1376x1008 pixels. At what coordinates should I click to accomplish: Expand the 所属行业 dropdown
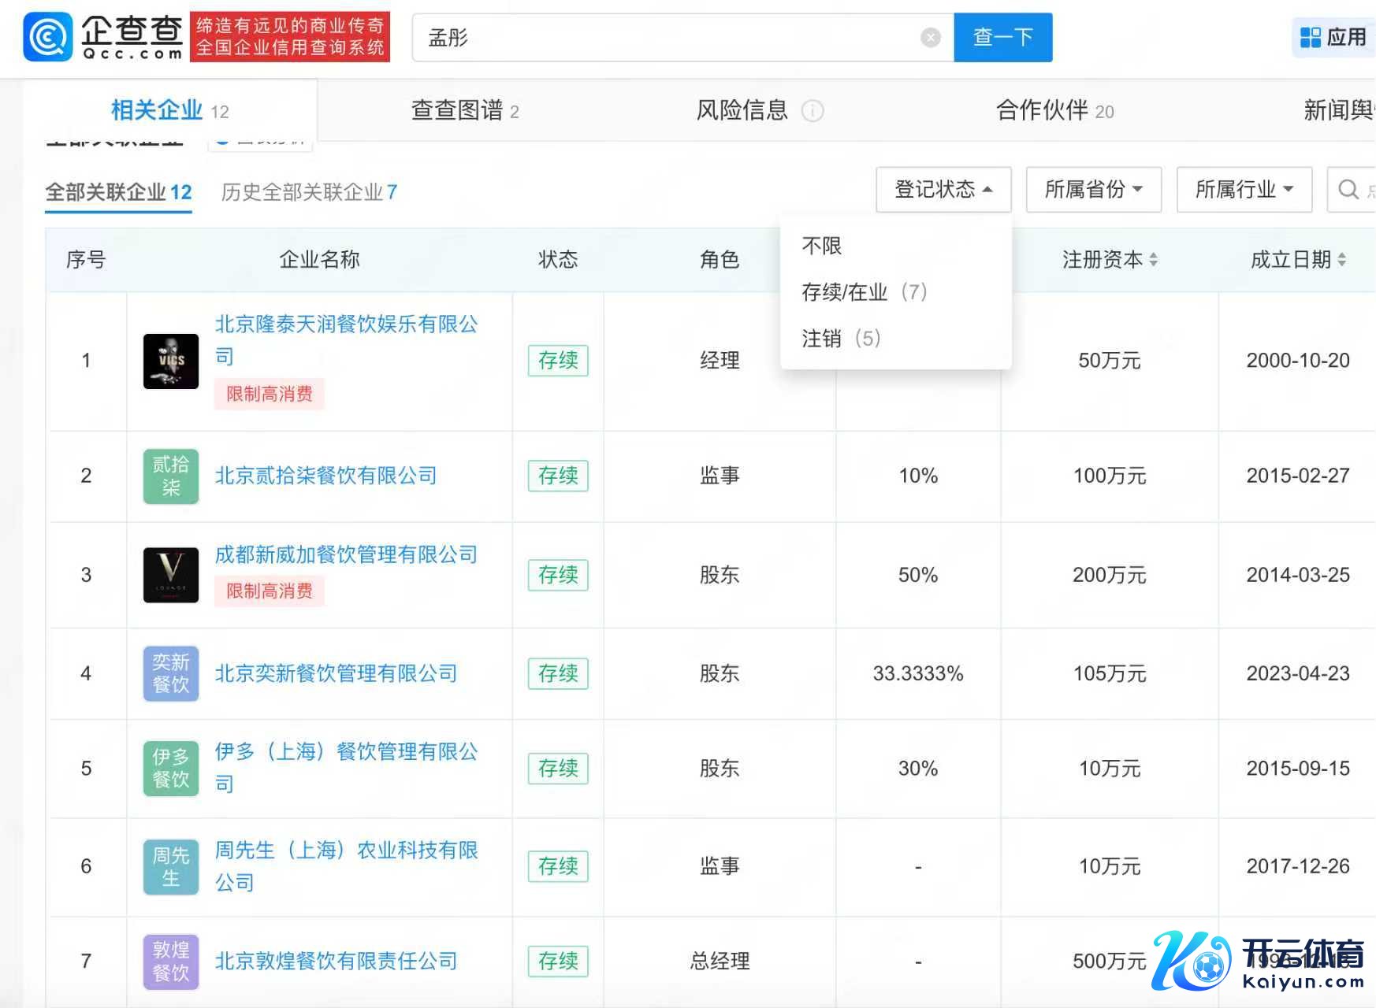click(x=1244, y=190)
